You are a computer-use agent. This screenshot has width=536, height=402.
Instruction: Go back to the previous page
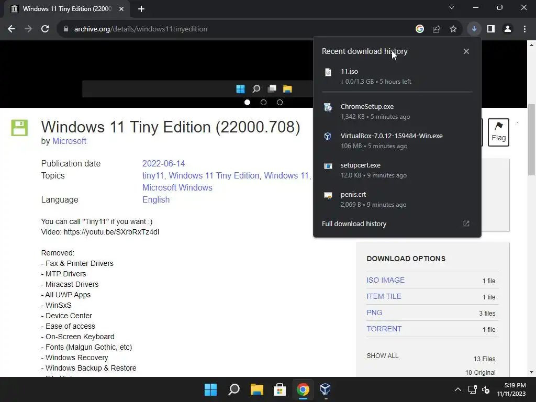12,29
